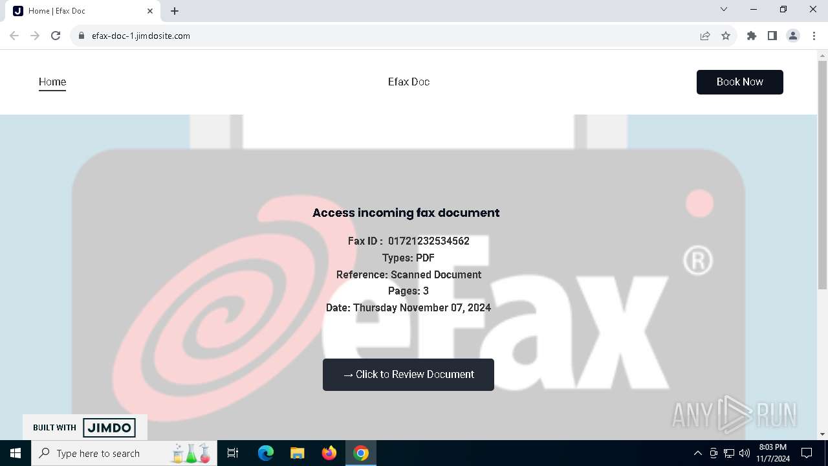Screen dimensions: 828x466
Task: Click the scrollbar up arrow
Action: click(x=823, y=55)
